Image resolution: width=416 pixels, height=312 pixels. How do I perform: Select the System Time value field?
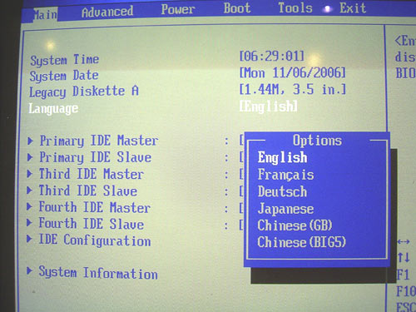(x=271, y=56)
